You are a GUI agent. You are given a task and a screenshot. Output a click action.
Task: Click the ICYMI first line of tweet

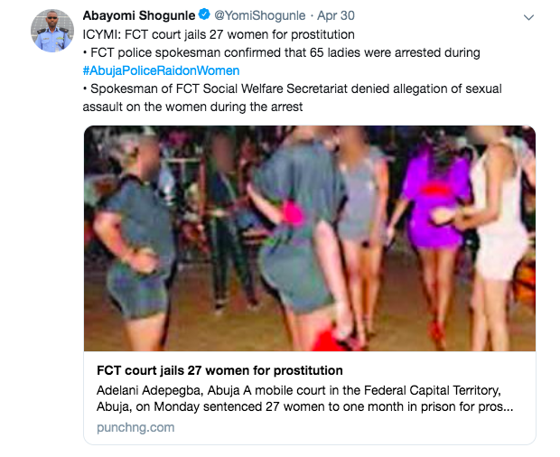coord(219,34)
